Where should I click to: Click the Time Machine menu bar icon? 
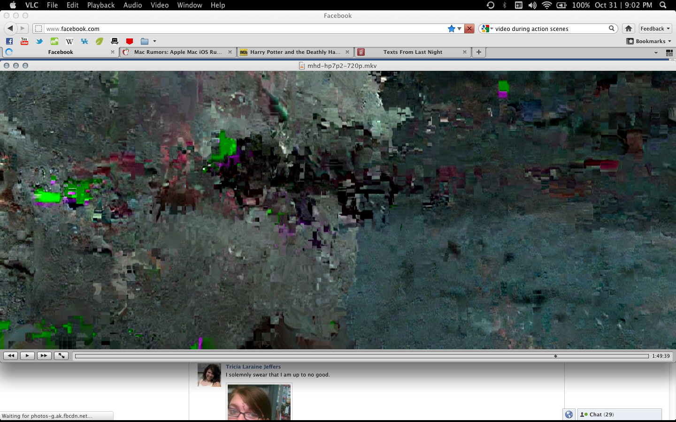(x=491, y=5)
